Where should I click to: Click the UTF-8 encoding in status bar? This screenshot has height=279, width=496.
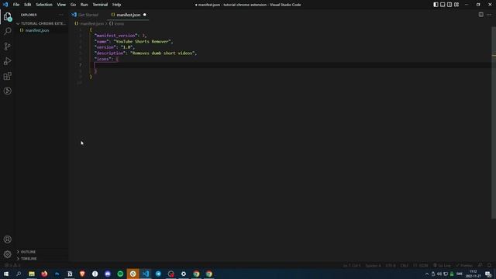(391, 265)
